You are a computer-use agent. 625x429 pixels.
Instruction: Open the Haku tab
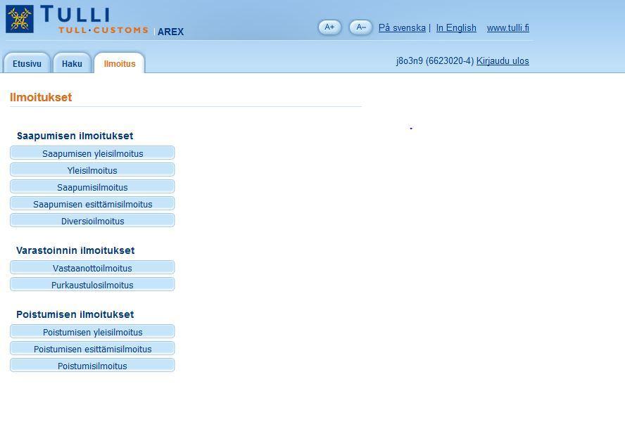[x=72, y=63]
